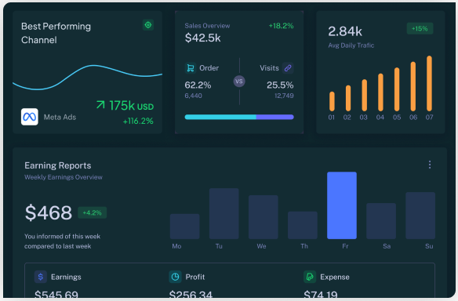This screenshot has height=301, width=458.
Task: Click the "+116.2%" growth text
Action: tap(138, 121)
